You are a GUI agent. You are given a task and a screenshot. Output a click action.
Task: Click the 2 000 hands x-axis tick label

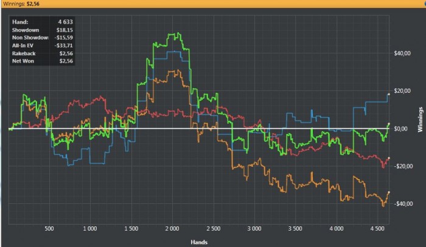point(172,229)
